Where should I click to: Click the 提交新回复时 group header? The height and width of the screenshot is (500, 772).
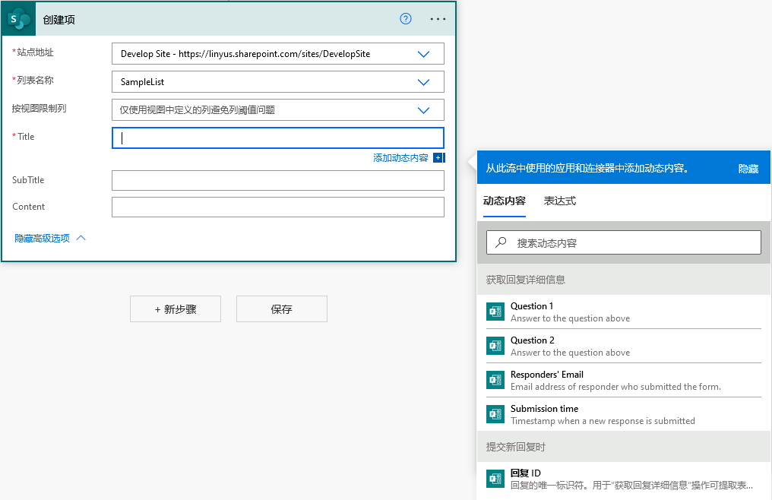coord(623,447)
